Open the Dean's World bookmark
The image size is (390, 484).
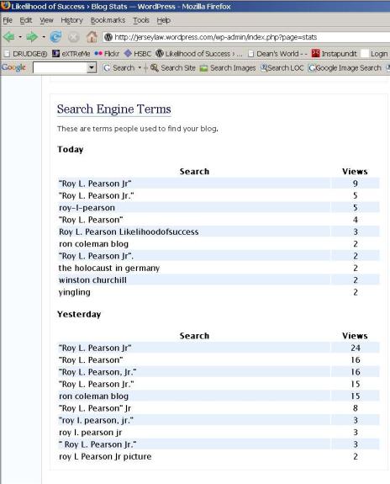(277, 54)
